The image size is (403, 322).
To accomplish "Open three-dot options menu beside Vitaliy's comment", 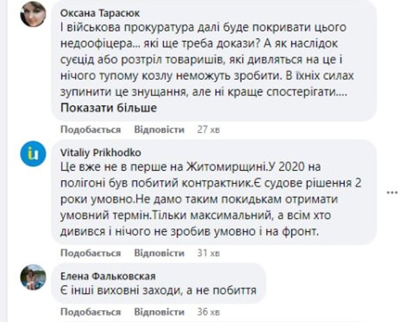I will pyautogui.click(x=392, y=192).
